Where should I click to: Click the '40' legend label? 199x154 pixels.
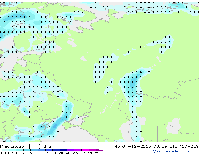83,153
